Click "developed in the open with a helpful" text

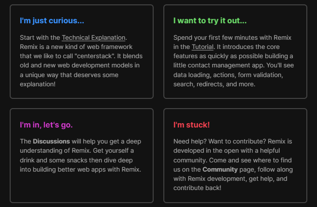click(x=226, y=151)
